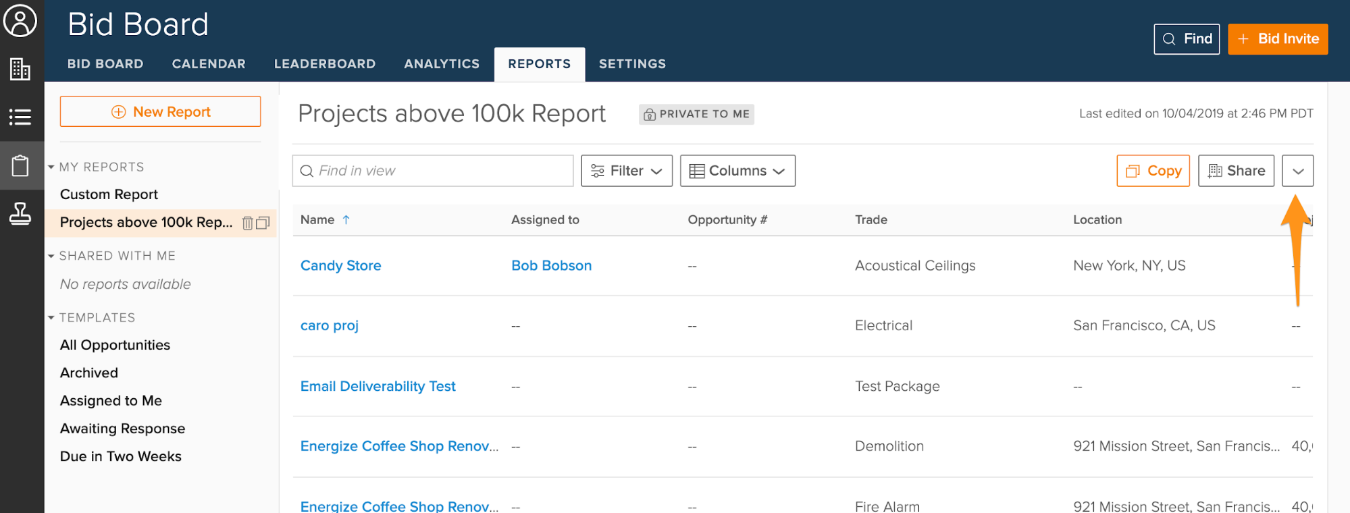Screen dimensions: 1350x513
Task: Click the New Report button
Action: pyautogui.click(x=161, y=111)
